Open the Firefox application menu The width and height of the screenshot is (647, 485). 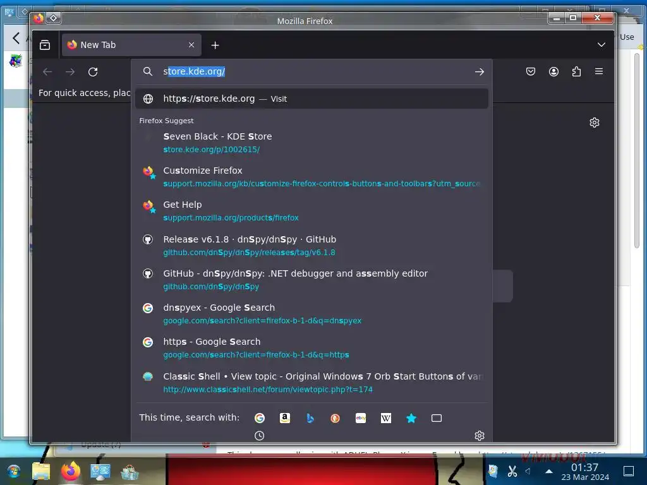(x=599, y=71)
